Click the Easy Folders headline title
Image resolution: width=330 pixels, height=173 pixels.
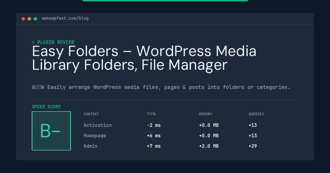pyautogui.click(x=144, y=58)
